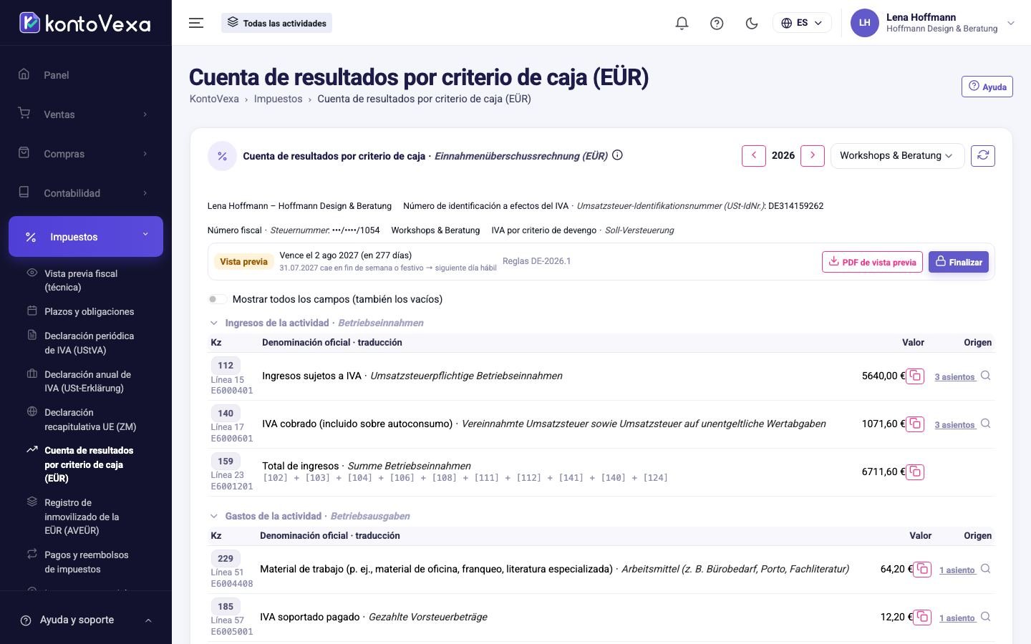
Task: Open Declaración recapitulativa UE (ZM)
Action: click(89, 419)
